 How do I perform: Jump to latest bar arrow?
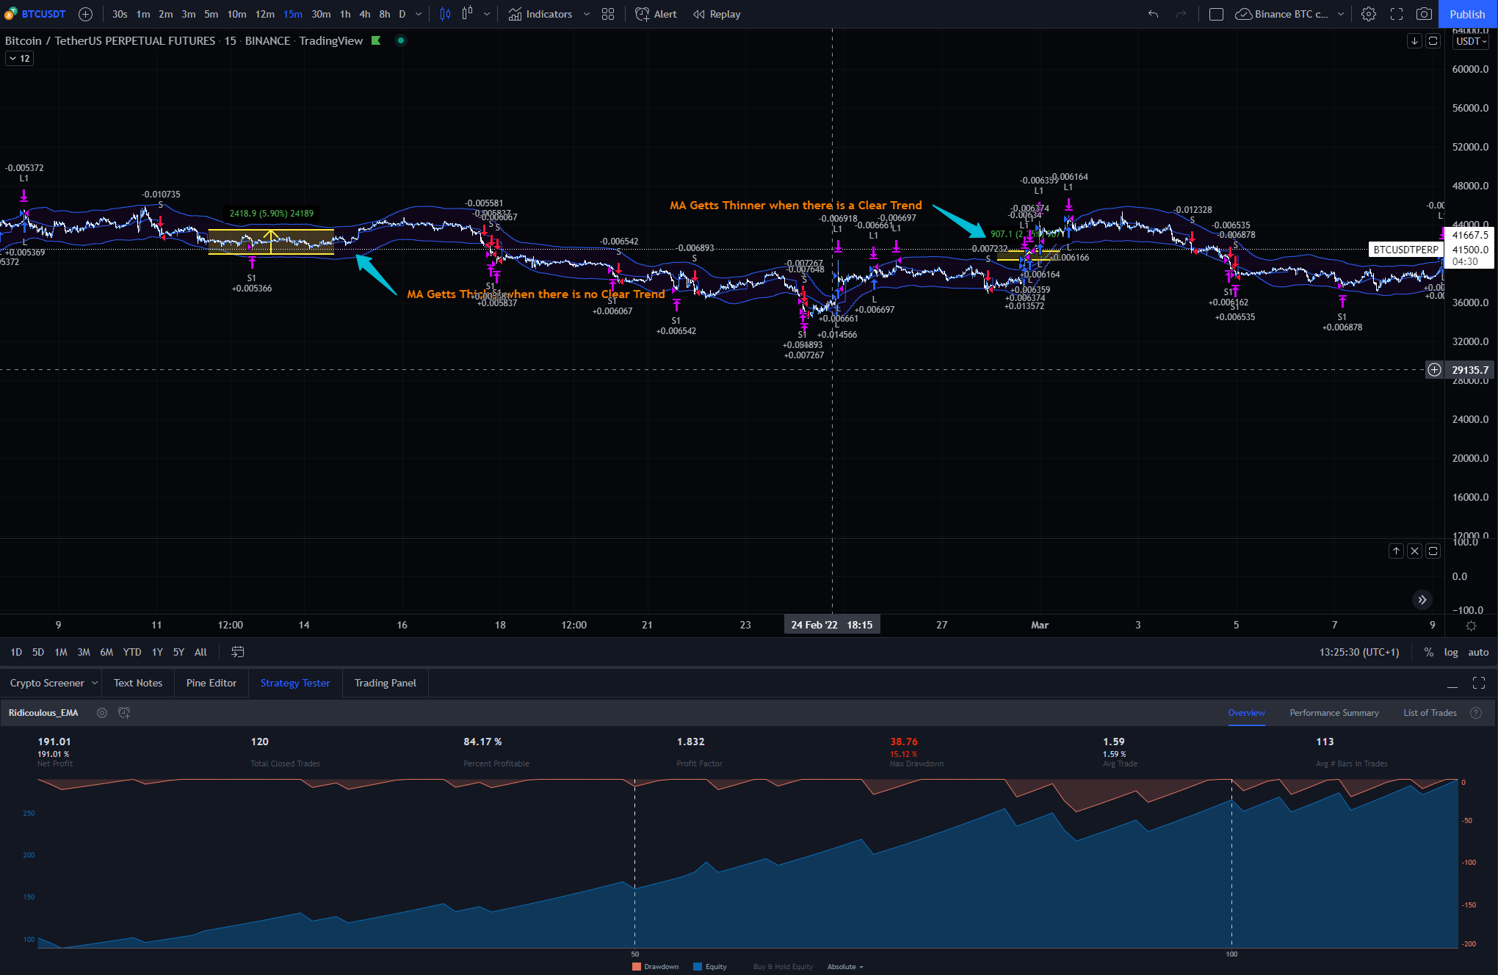(x=1422, y=600)
